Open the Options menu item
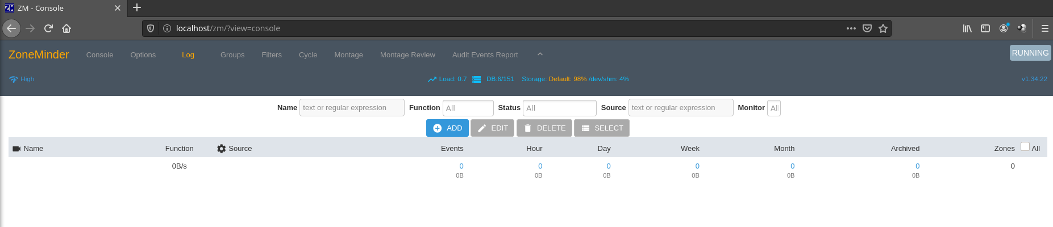Image resolution: width=1053 pixels, height=227 pixels. click(143, 55)
